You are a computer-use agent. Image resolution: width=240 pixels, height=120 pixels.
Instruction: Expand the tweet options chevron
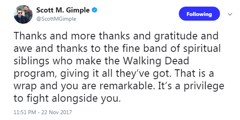point(230,14)
